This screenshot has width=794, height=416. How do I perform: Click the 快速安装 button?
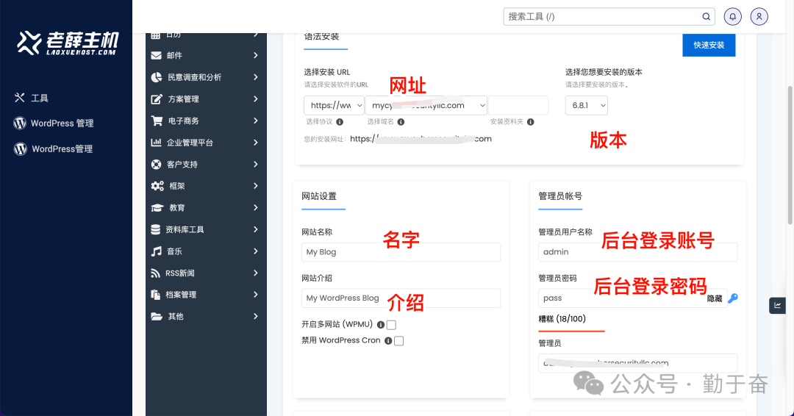pos(709,45)
